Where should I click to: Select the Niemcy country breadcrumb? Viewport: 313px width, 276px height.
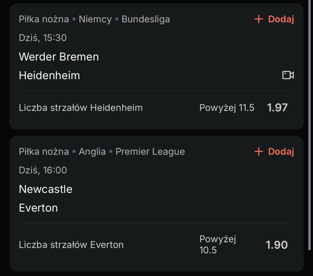point(95,19)
